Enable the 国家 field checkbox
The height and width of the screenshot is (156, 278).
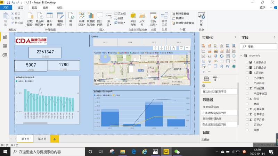point(247,130)
